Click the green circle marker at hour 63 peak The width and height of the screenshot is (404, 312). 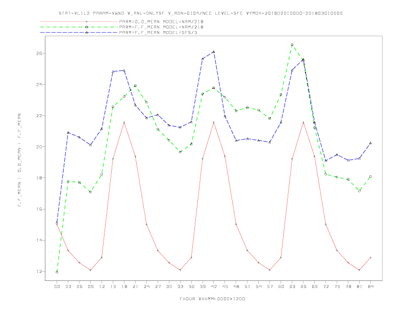pos(292,45)
